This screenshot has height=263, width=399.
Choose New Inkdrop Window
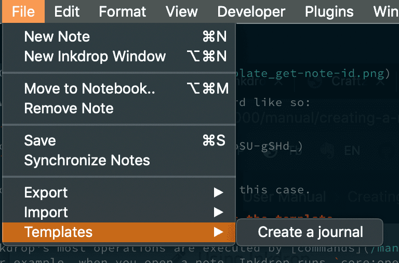(95, 57)
